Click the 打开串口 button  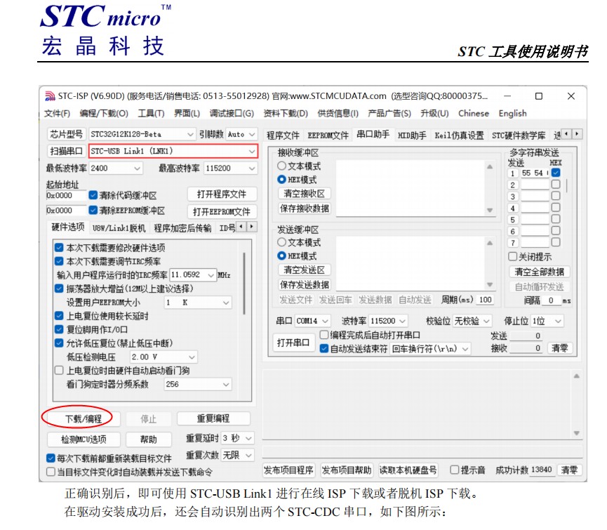point(293,343)
